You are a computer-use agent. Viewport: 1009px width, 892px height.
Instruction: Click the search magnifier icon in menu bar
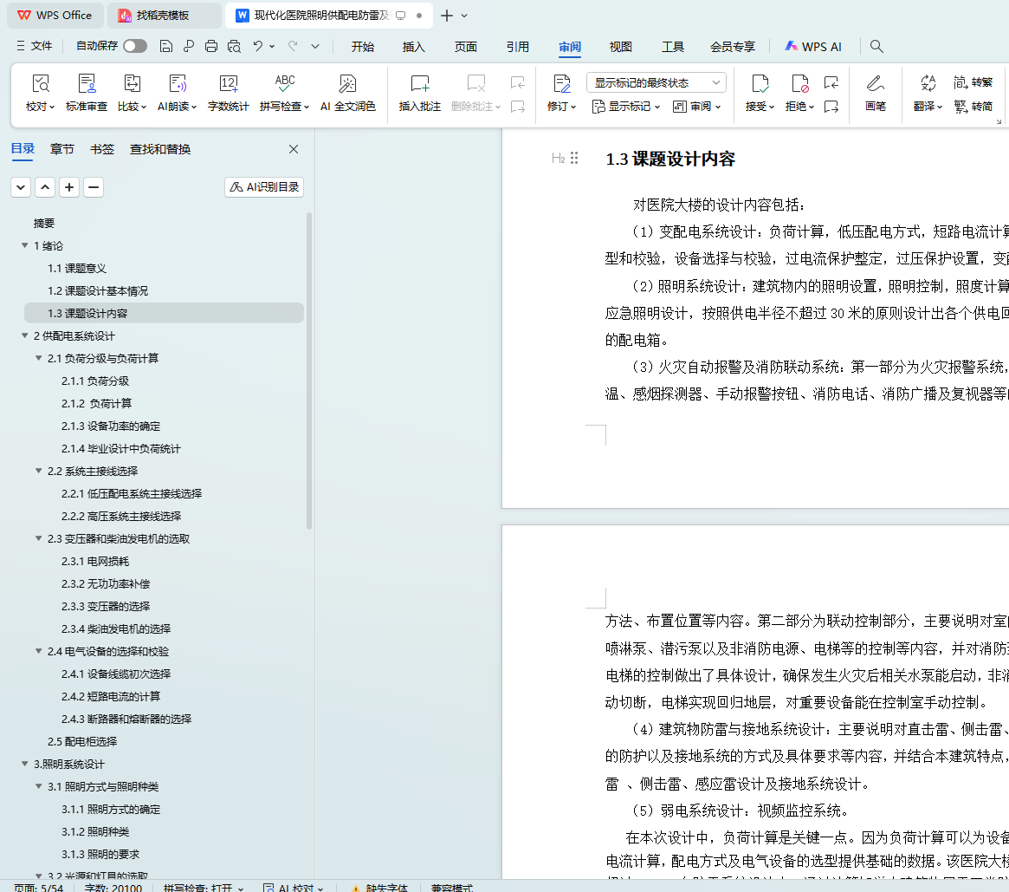point(876,47)
